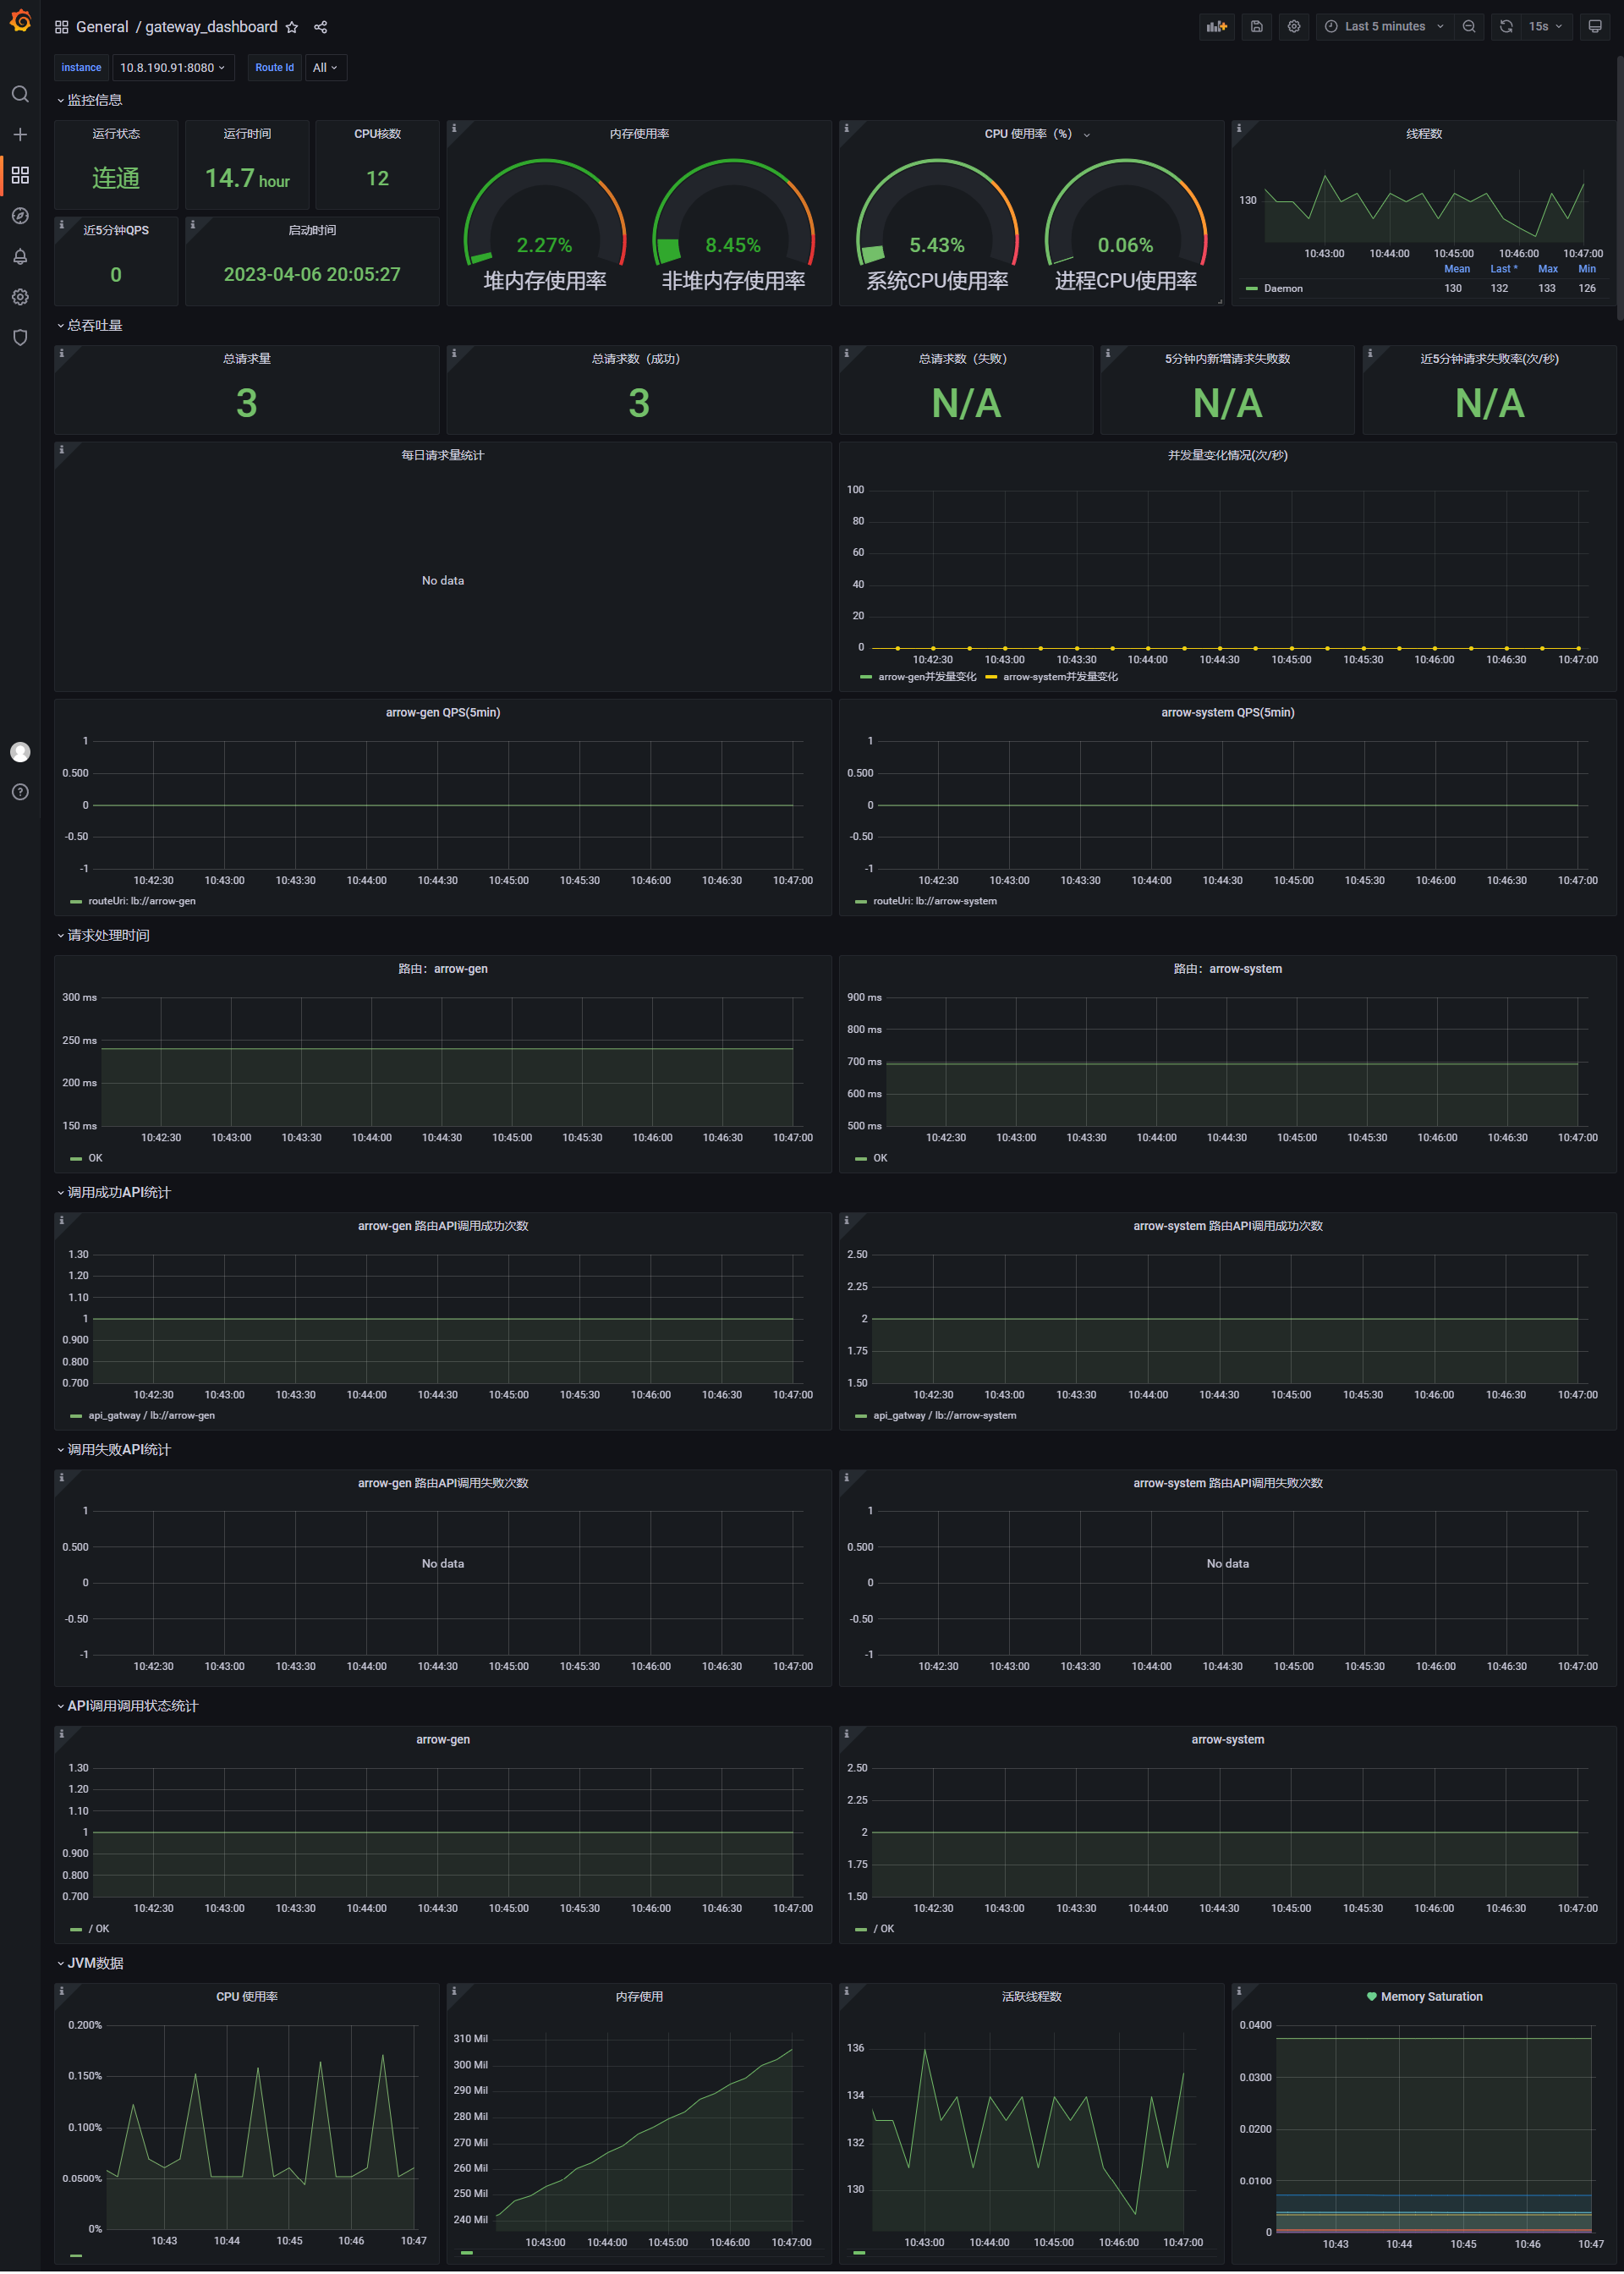Sort legend by Max column

coord(1548,269)
